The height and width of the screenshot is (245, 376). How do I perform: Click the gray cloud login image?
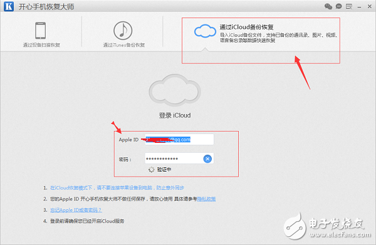tap(175, 90)
